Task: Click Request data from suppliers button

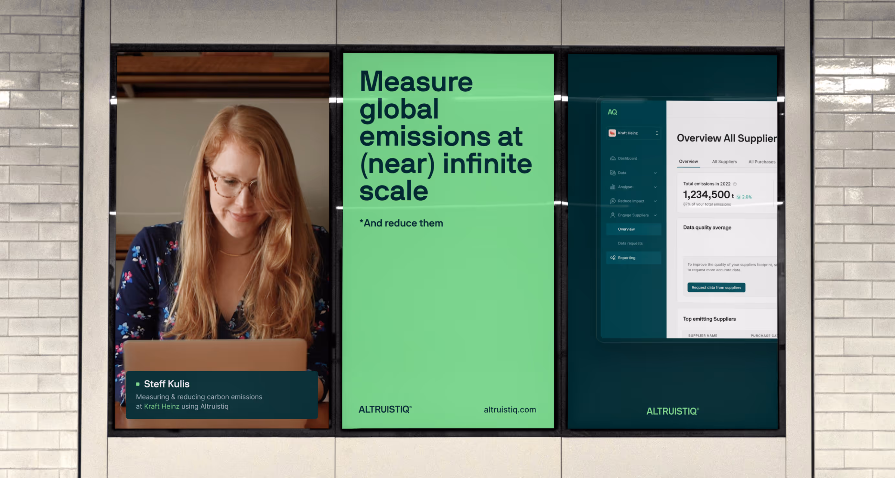Action: pos(716,287)
